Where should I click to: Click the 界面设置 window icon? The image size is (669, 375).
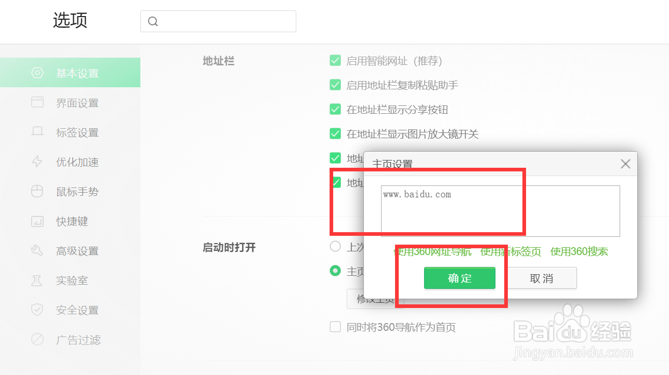coord(37,102)
